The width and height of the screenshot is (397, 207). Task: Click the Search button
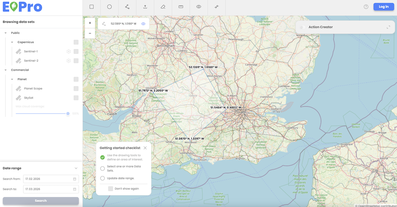tap(41, 201)
